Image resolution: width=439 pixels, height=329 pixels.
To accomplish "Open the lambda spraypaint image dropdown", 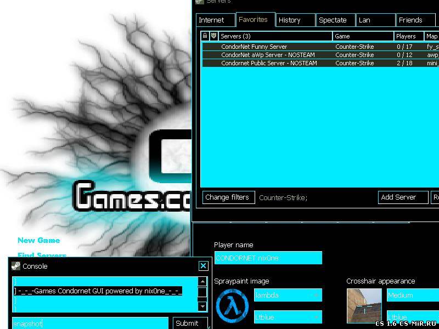I will 288,295.
